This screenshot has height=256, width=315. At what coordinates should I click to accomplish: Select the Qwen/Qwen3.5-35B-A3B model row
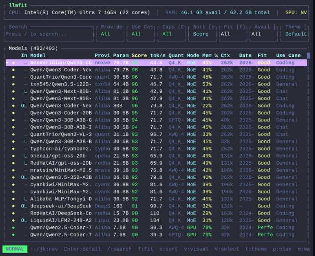coord(156,177)
